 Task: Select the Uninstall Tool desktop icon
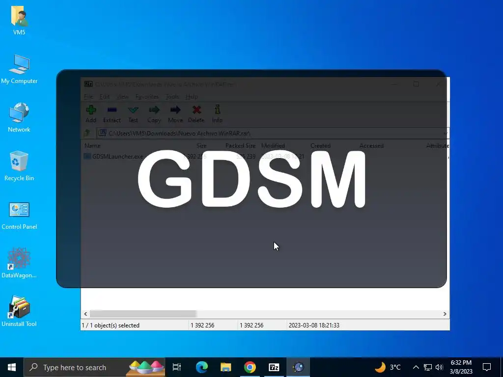(19, 312)
